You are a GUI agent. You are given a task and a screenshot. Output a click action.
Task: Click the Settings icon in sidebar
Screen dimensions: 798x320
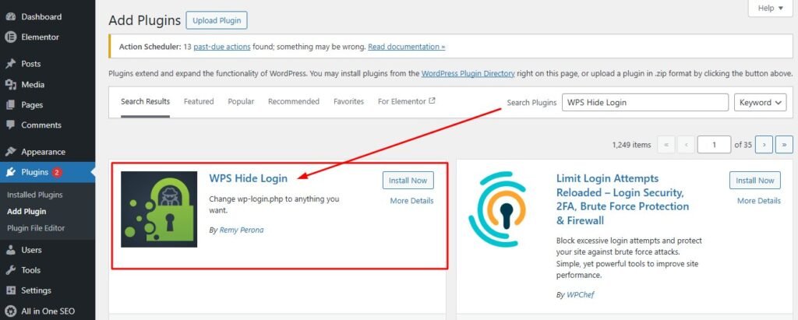(x=10, y=290)
